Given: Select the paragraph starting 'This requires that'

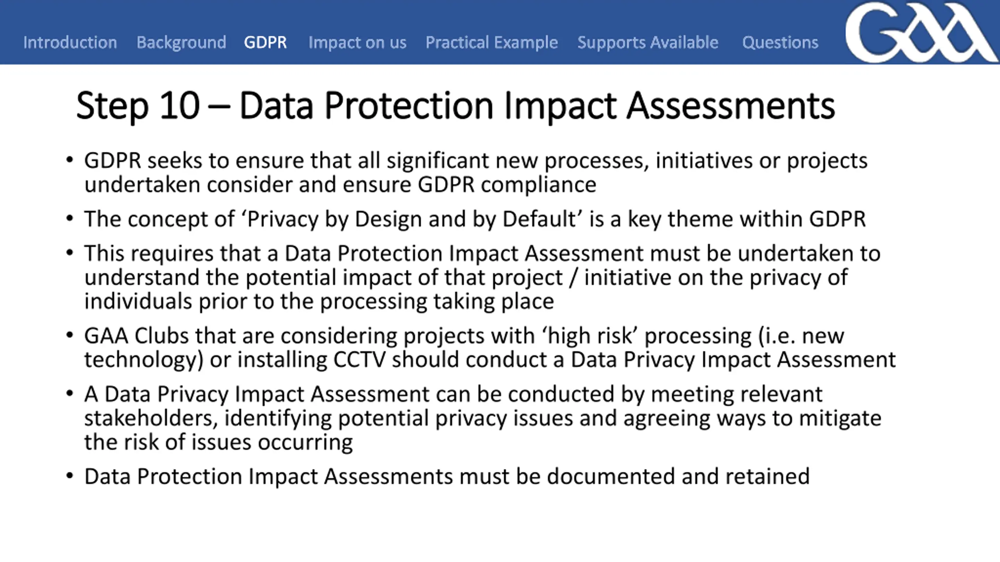Looking at the screenshot, I should point(482,277).
